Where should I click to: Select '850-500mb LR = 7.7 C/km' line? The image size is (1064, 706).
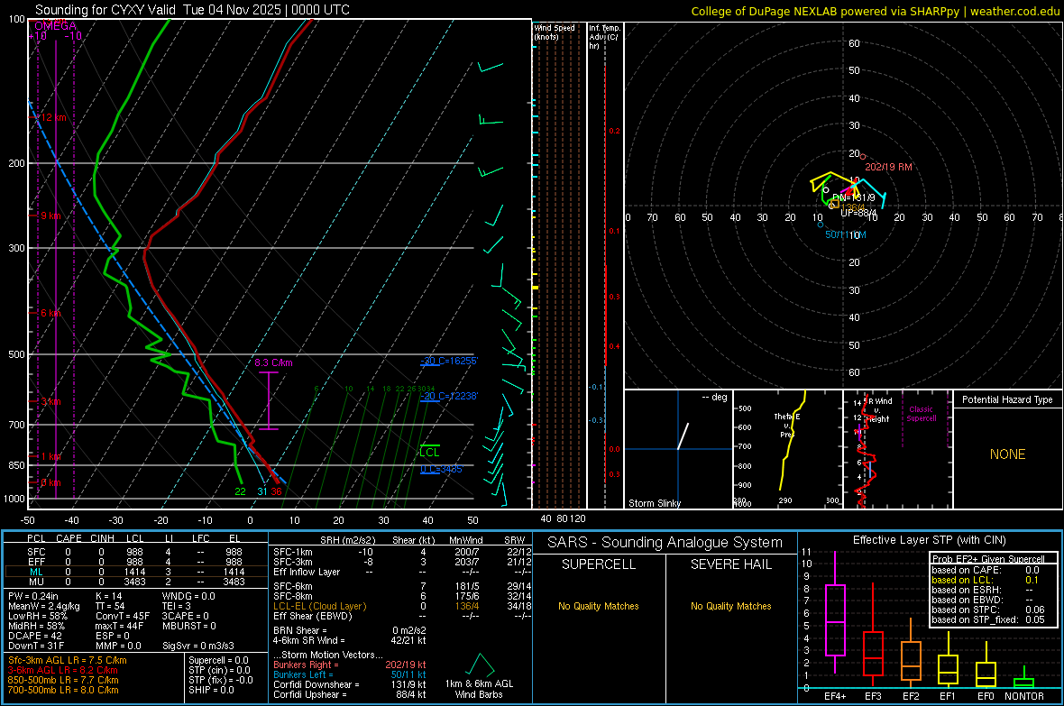point(63,680)
